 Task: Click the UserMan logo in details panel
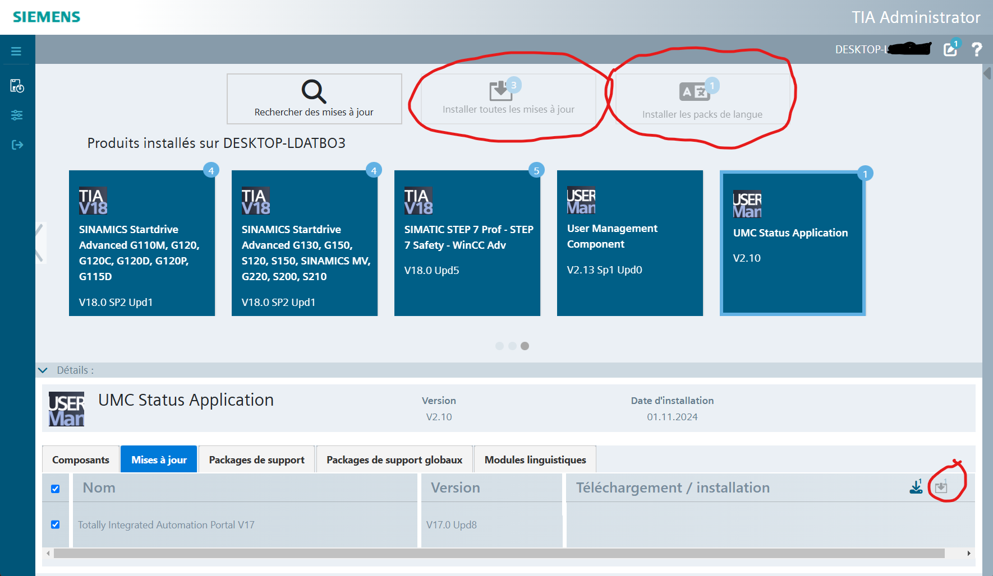pyautogui.click(x=67, y=409)
